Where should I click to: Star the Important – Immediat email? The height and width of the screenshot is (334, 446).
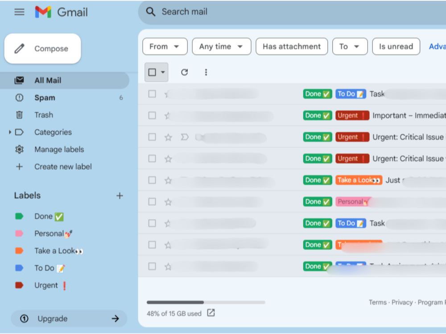pyautogui.click(x=168, y=116)
